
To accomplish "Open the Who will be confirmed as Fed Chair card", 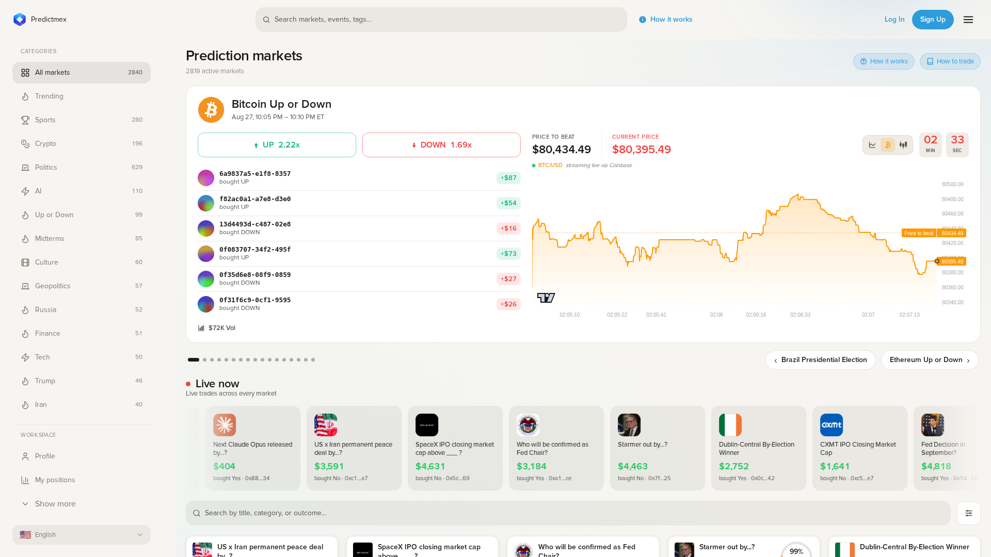I will [556, 448].
